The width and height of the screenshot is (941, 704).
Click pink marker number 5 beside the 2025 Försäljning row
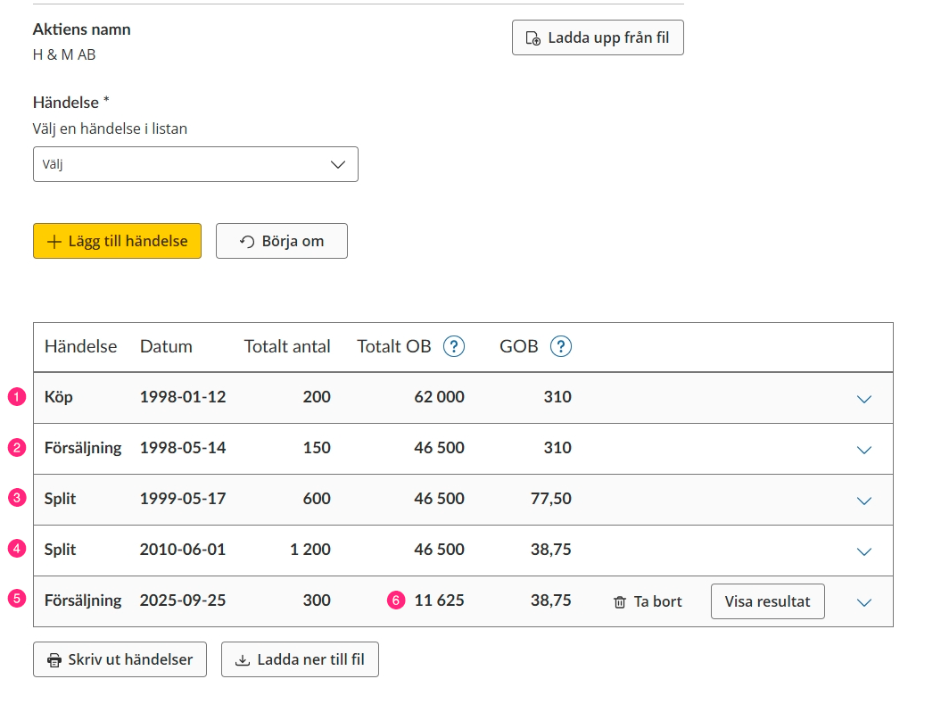(x=17, y=600)
